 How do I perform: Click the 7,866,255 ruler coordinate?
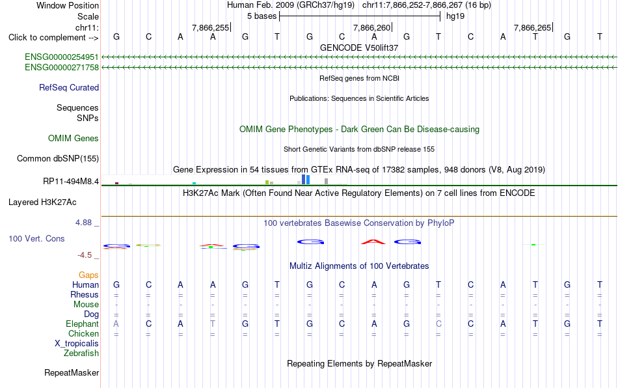point(211,27)
